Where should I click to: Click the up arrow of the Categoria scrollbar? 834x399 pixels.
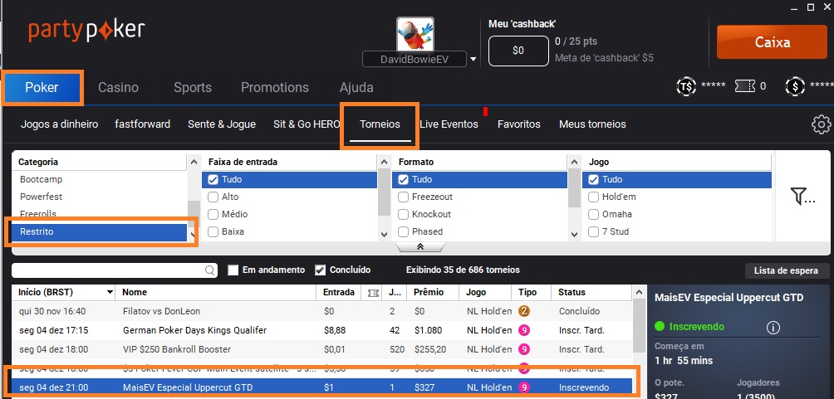(194, 162)
